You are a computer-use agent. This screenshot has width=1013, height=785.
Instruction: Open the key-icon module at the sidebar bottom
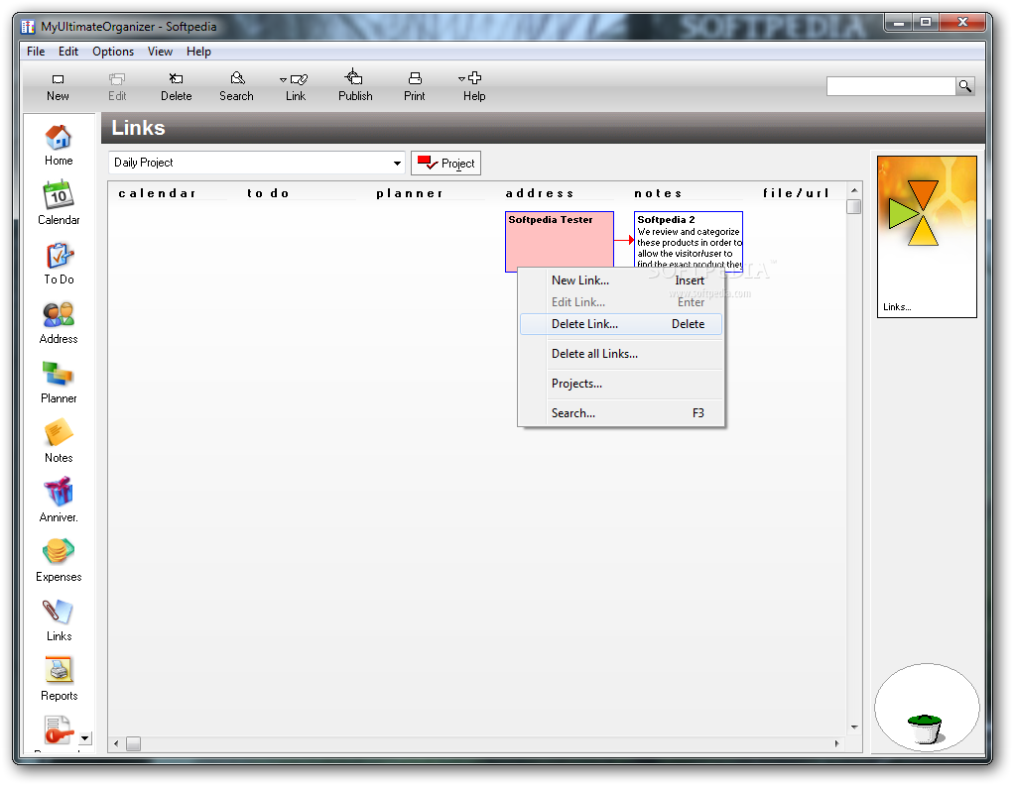(59, 732)
